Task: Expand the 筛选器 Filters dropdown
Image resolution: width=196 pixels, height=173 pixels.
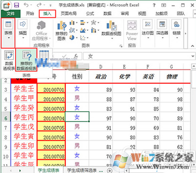Action: click(x=162, y=29)
